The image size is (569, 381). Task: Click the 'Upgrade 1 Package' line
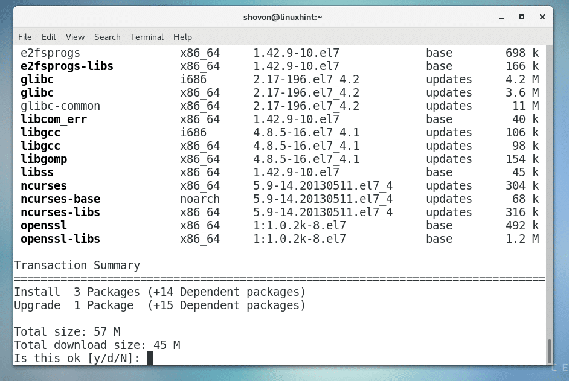pyautogui.click(x=159, y=306)
